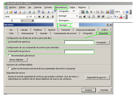133x95 pixels.
Task: Sort descending with the Z-A icon
Action: tap(102, 12)
